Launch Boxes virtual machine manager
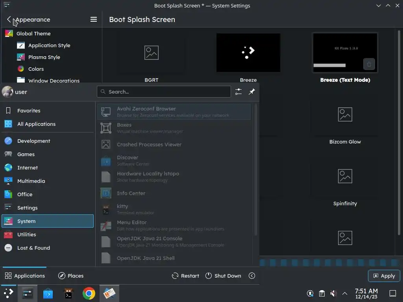 tap(174, 128)
